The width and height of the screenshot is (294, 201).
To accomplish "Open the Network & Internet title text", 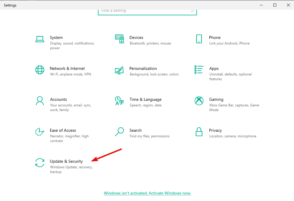I will point(67,68).
